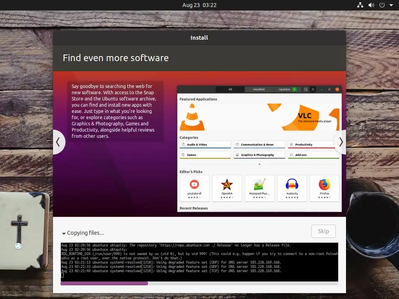Click the Install window title
This screenshot has height=299, width=399.
tap(199, 38)
